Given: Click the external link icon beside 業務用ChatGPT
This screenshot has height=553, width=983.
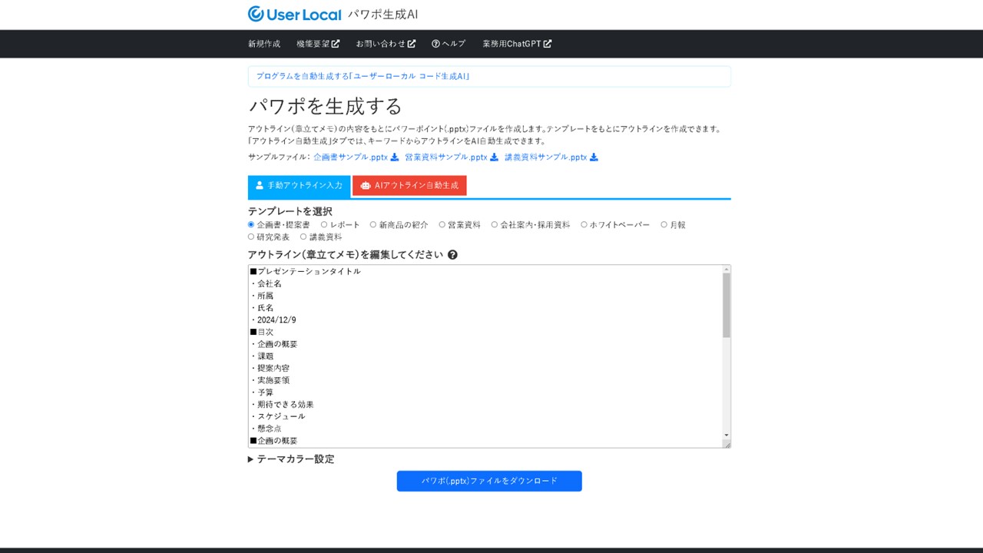Looking at the screenshot, I should [x=546, y=44].
